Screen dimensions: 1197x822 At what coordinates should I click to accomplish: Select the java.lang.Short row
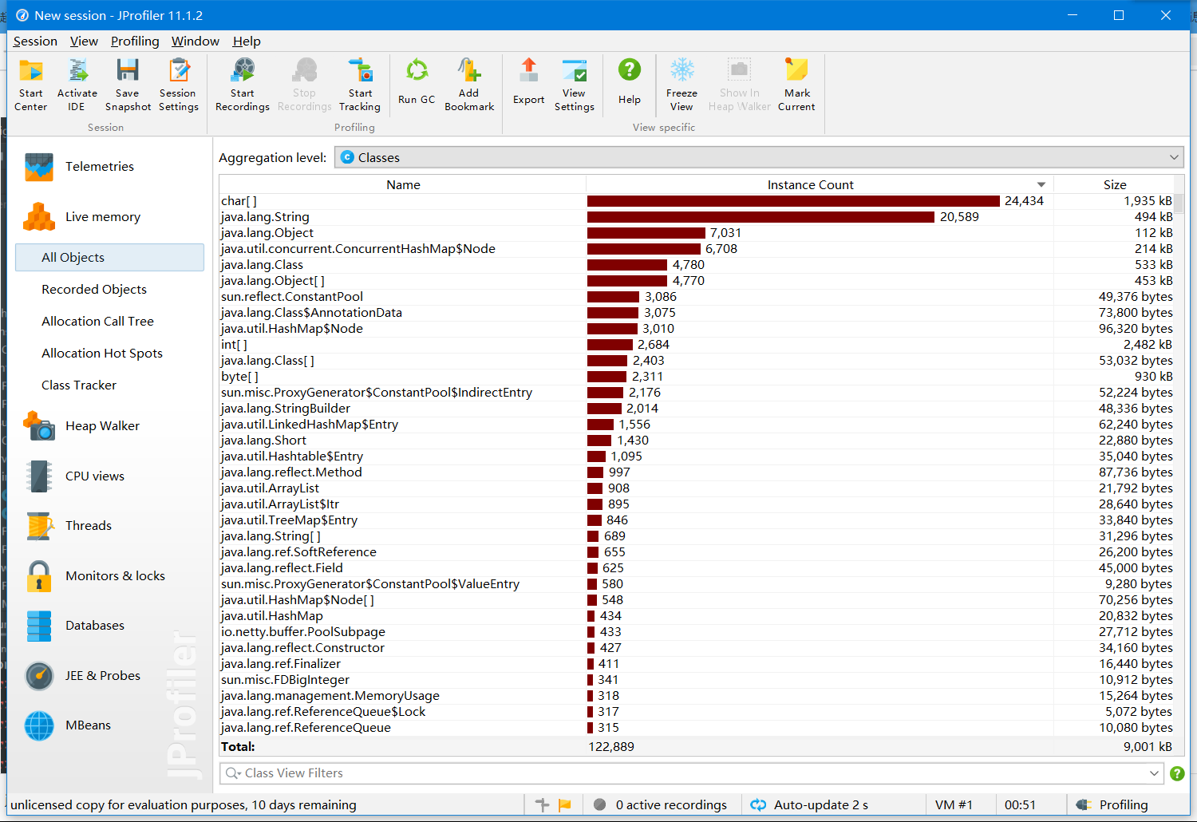[697, 441]
